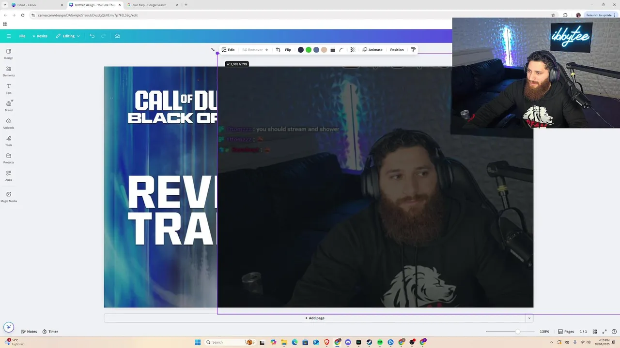Pick the beige tan color swatch
The height and width of the screenshot is (348, 620).
324,50
